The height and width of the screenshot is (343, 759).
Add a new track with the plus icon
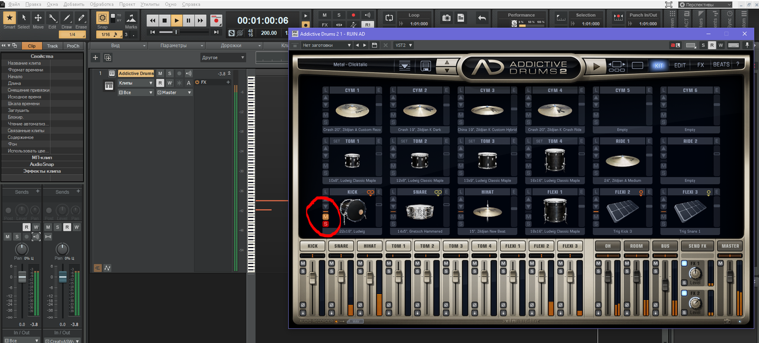(x=95, y=57)
